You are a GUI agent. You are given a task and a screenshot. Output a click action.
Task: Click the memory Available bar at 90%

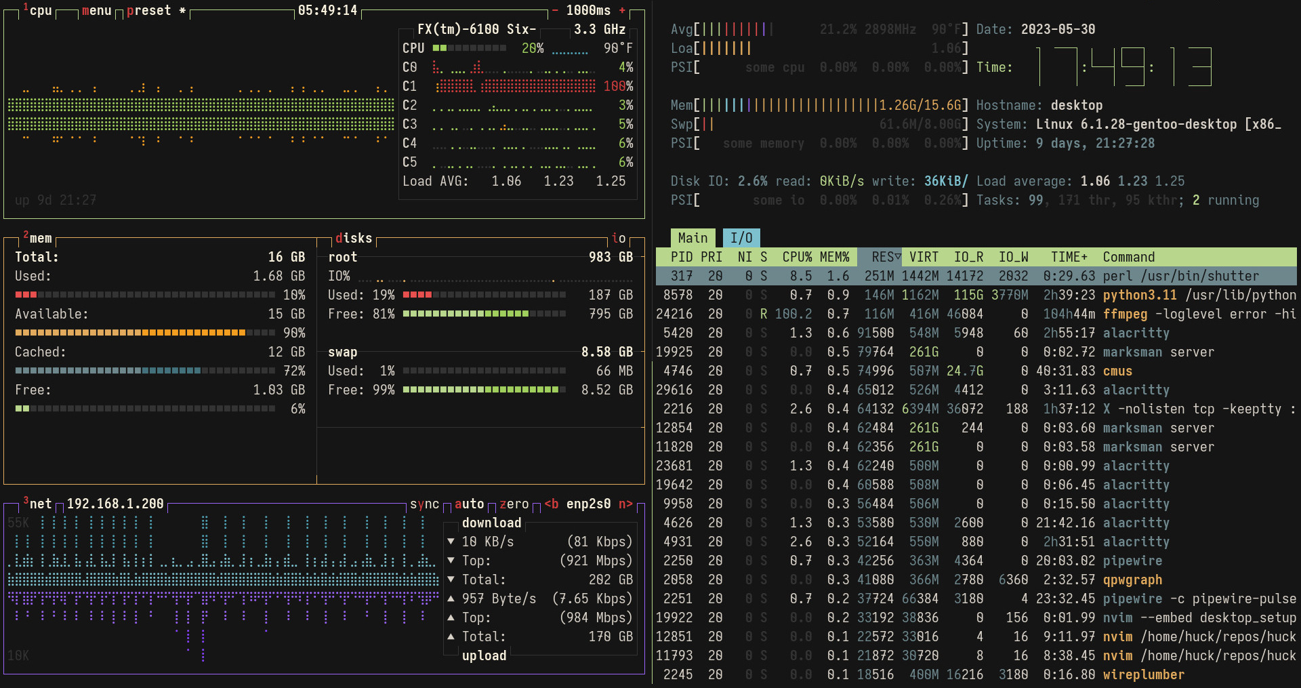[145, 333]
